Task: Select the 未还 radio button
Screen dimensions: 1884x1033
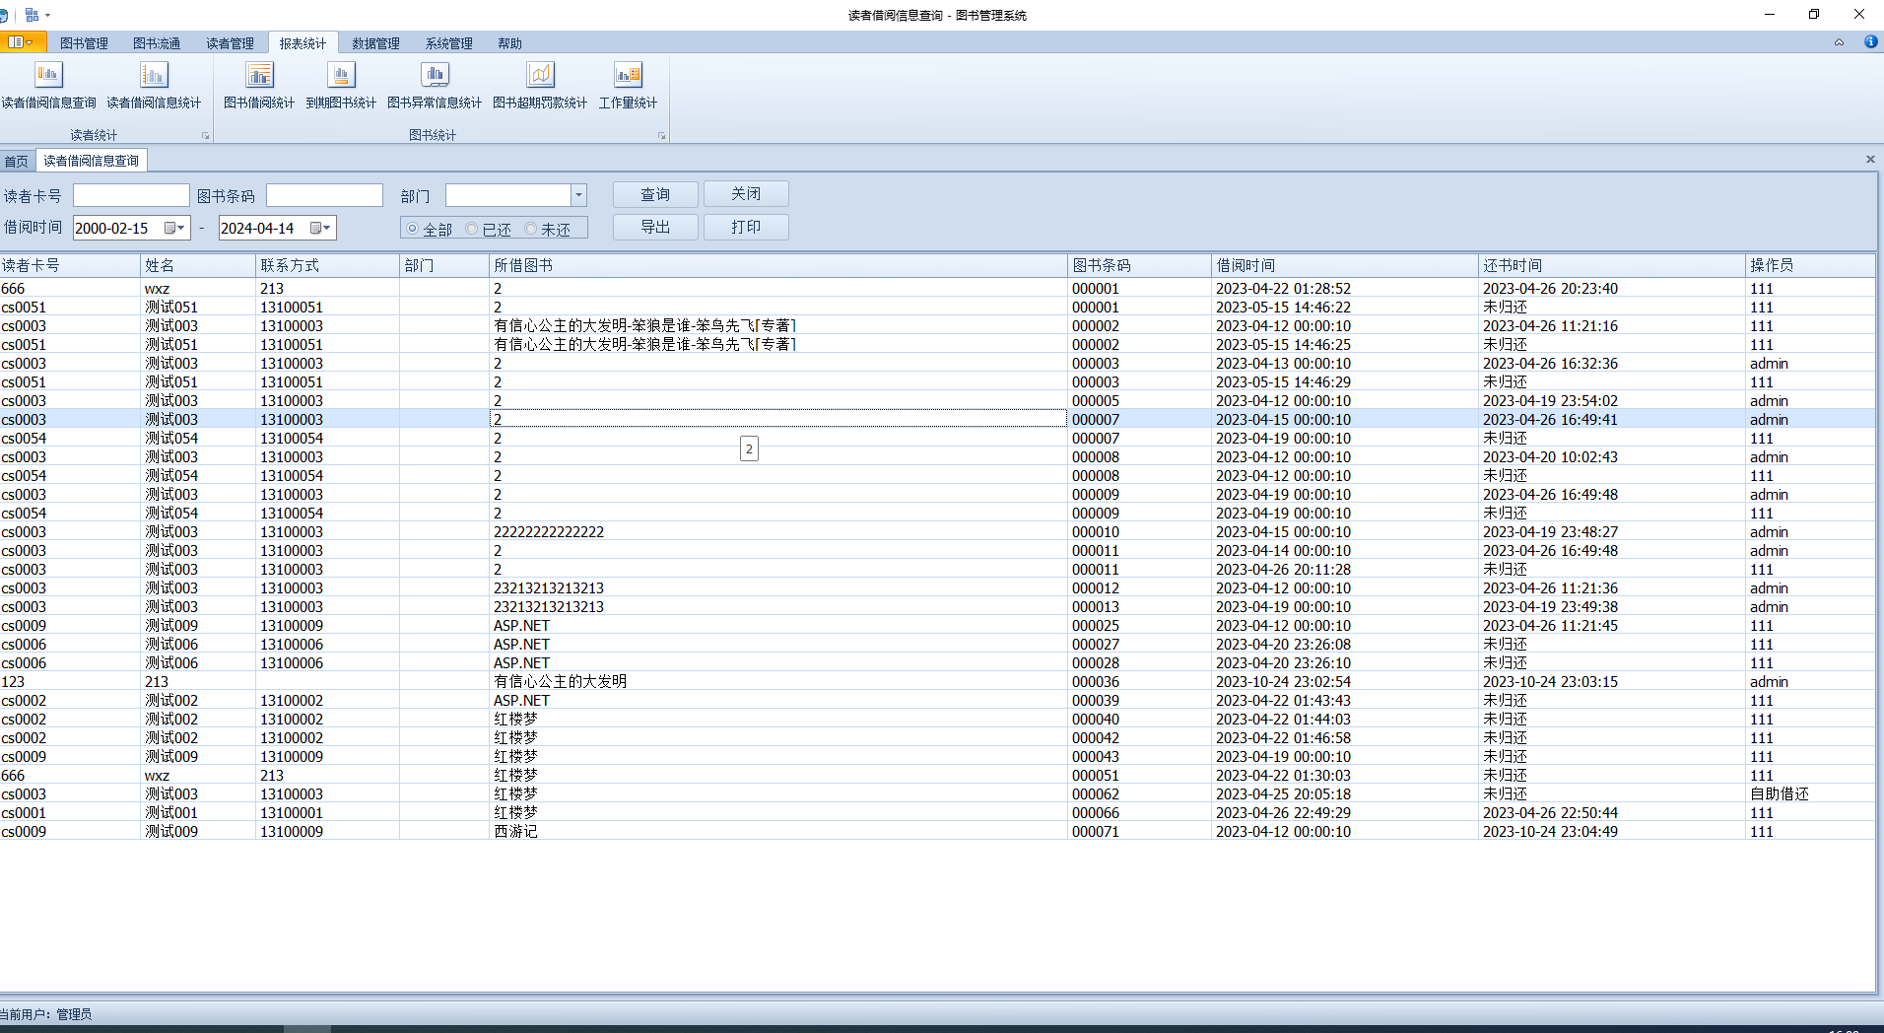Action: pyautogui.click(x=531, y=229)
